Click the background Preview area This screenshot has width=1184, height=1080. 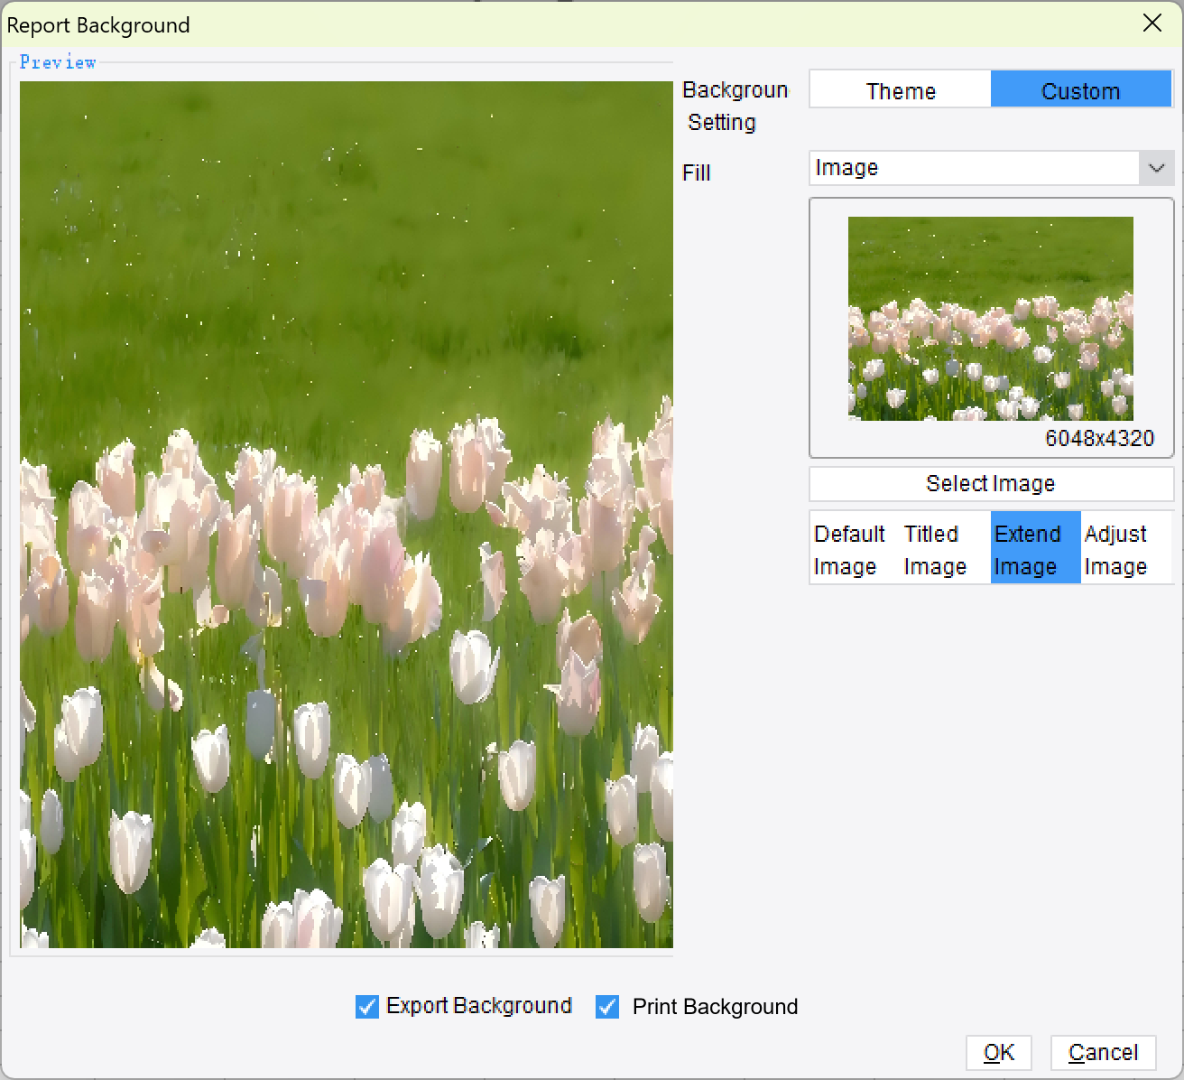(346, 513)
